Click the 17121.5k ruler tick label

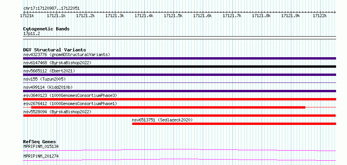[x=173, y=16]
